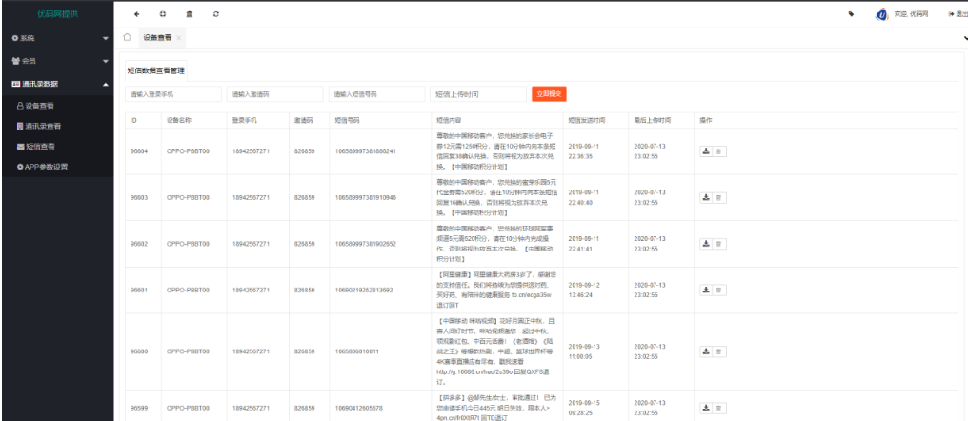Expand the 系统 sidebar menu arrow
This screenshot has width=968, height=421.
click(106, 38)
